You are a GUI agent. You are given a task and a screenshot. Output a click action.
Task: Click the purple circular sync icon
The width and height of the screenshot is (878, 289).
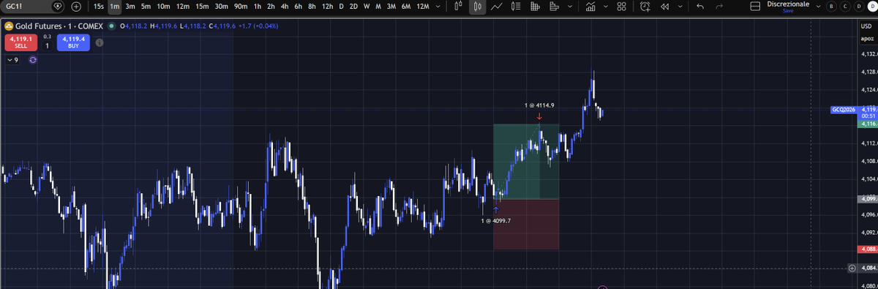(x=33, y=60)
